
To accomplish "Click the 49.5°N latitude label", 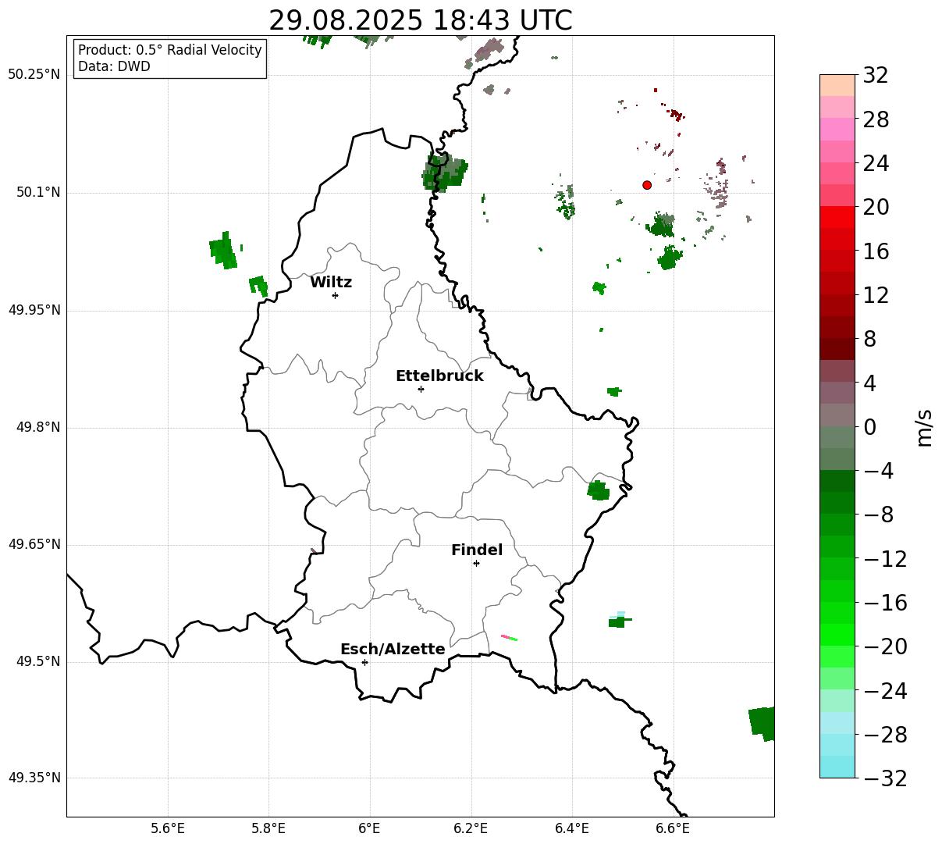I will [38, 661].
